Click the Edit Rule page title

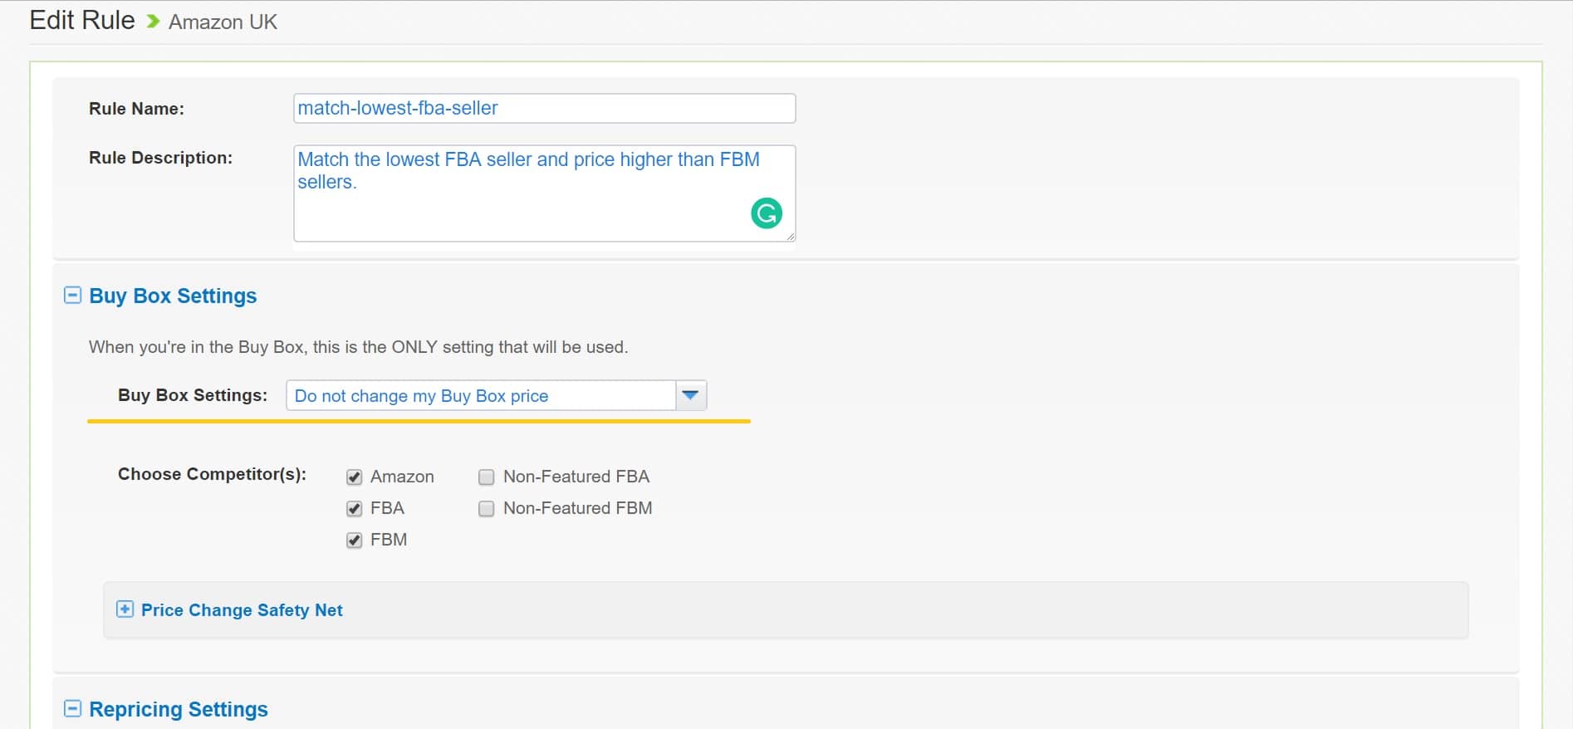pyautogui.click(x=82, y=20)
